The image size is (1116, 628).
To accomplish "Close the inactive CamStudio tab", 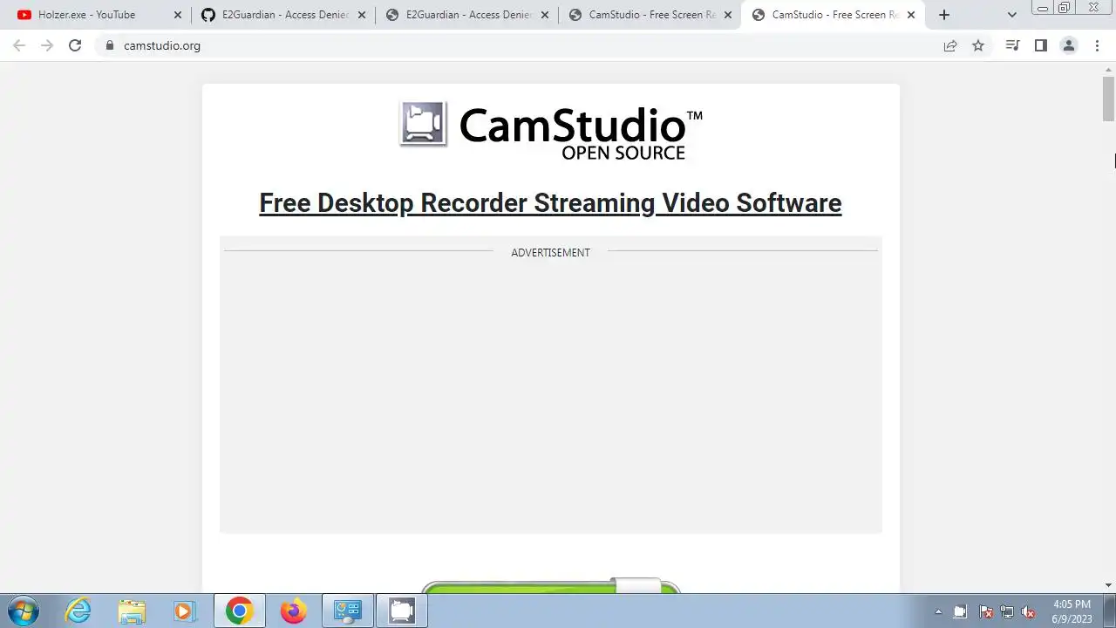I will (728, 15).
